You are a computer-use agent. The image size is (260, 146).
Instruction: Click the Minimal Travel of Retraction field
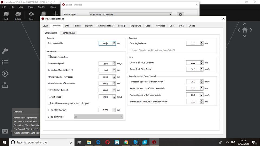click(x=106, y=77)
